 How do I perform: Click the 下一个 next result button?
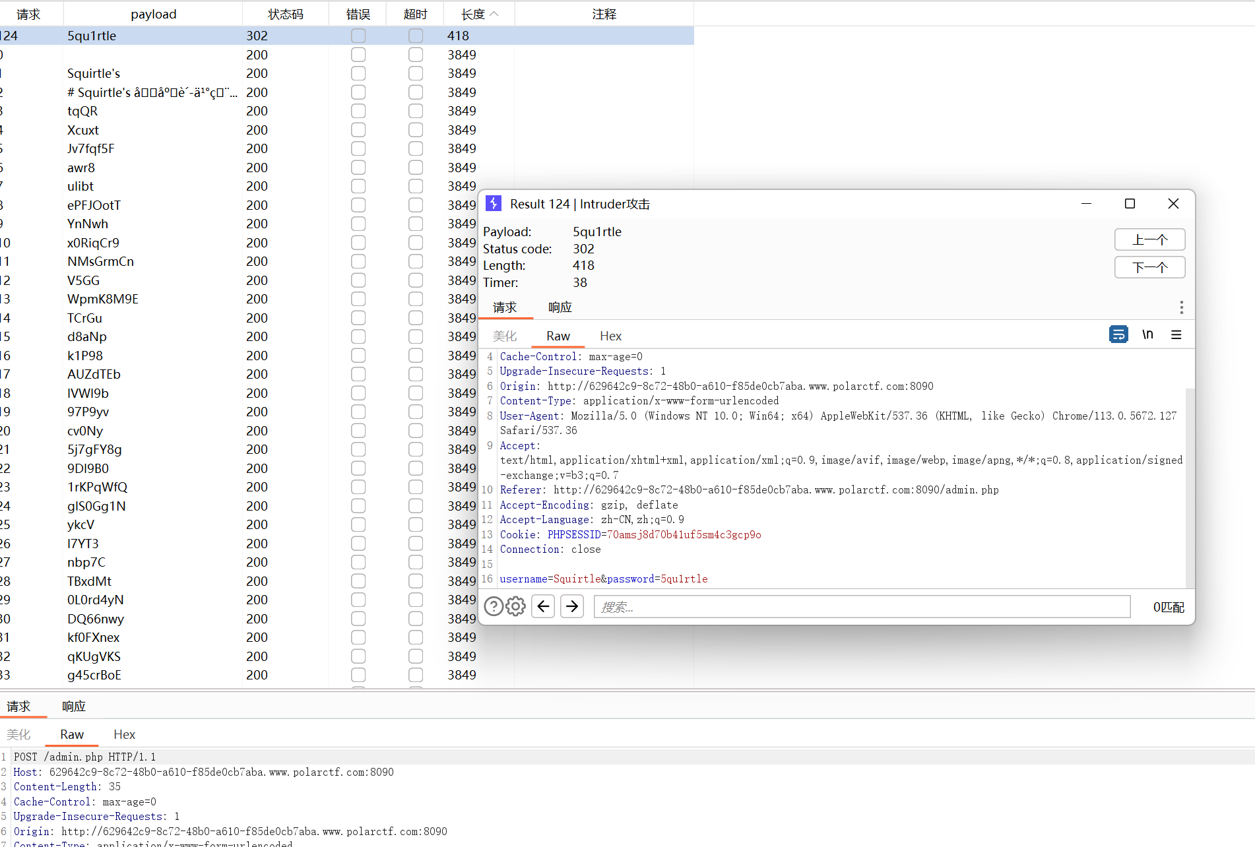click(1149, 267)
